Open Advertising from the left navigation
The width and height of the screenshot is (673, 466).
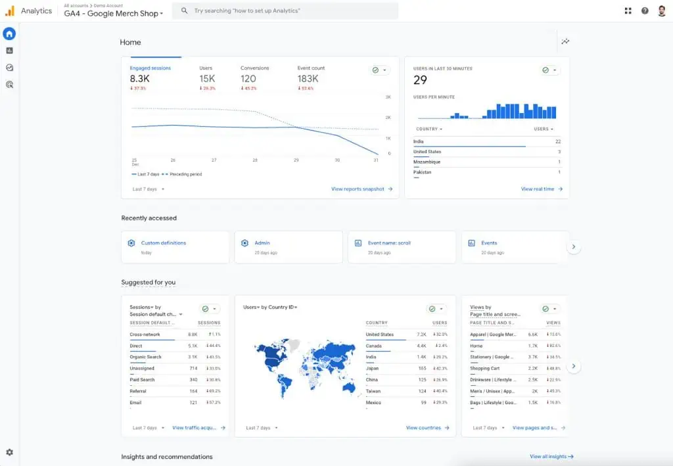pyautogui.click(x=9, y=84)
